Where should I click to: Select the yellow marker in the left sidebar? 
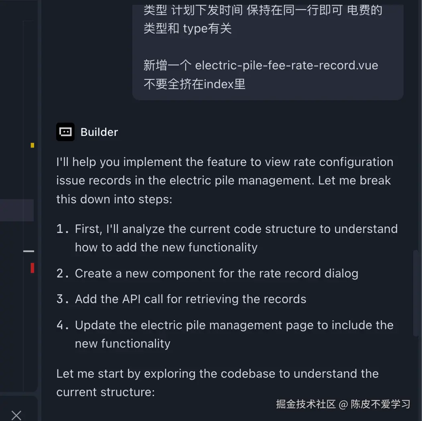click(32, 146)
